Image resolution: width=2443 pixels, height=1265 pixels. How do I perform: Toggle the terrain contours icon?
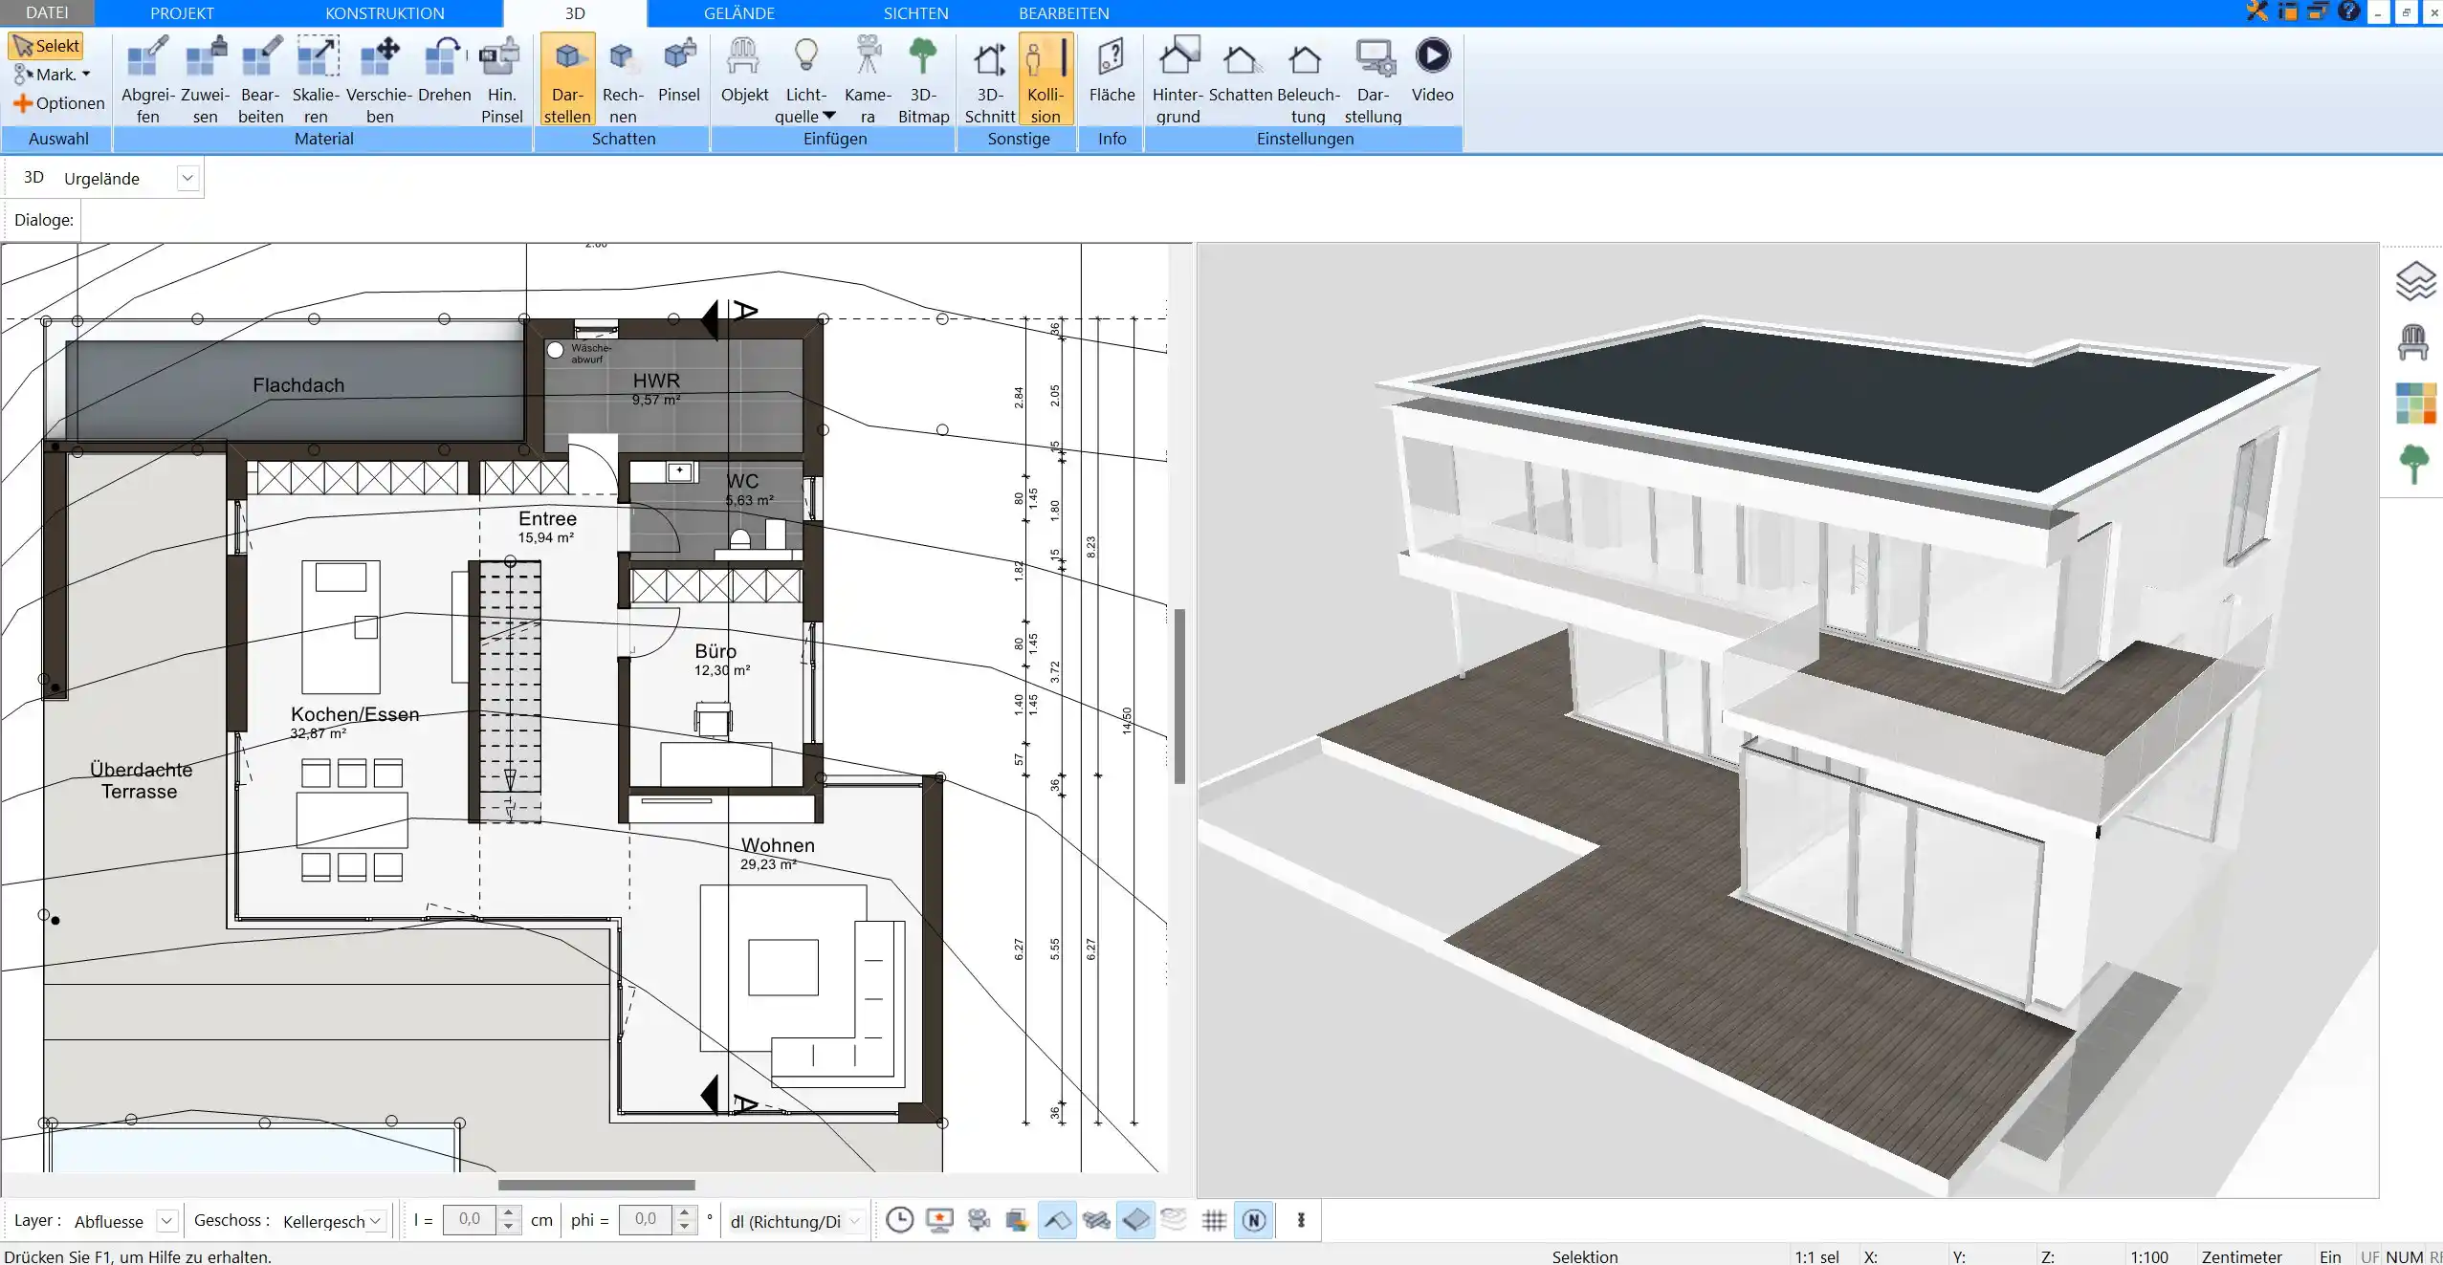click(x=1175, y=1220)
